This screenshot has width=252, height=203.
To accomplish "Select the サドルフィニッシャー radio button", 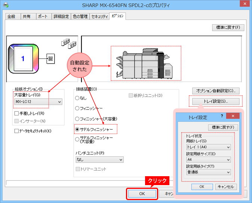I will click(x=77, y=129).
